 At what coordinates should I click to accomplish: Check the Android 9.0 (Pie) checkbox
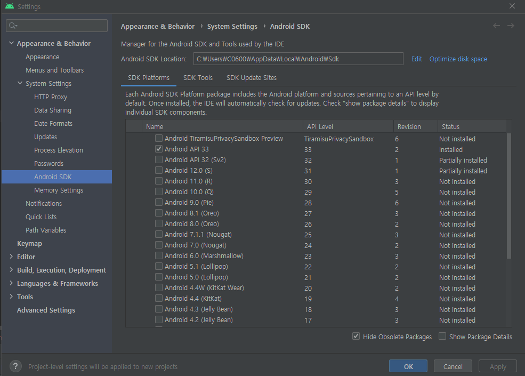point(159,202)
